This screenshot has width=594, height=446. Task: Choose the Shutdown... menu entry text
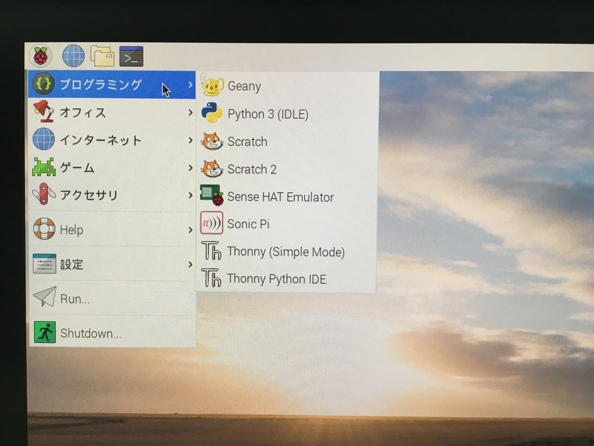click(x=90, y=333)
